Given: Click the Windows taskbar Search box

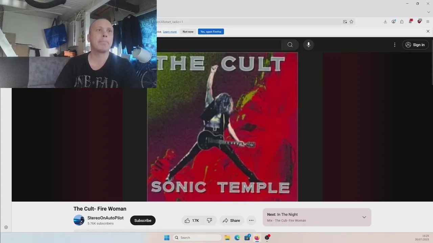Looking at the screenshot, I should click(198, 238).
